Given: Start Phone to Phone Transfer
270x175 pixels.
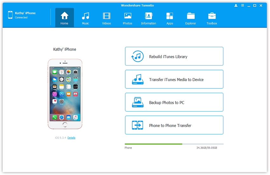Looking at the screenshot, I should [174, 125].
